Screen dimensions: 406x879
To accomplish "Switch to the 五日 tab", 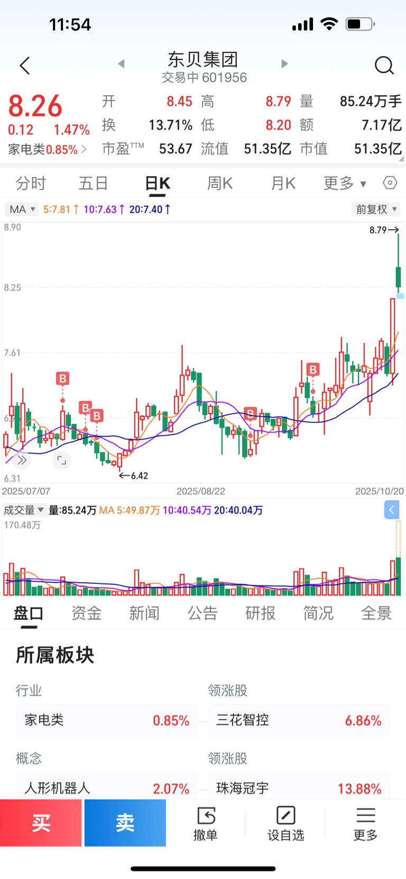I will 94,184.
